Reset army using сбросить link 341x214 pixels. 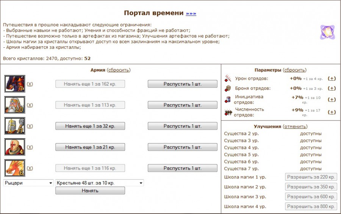click(x=119, y=70)
